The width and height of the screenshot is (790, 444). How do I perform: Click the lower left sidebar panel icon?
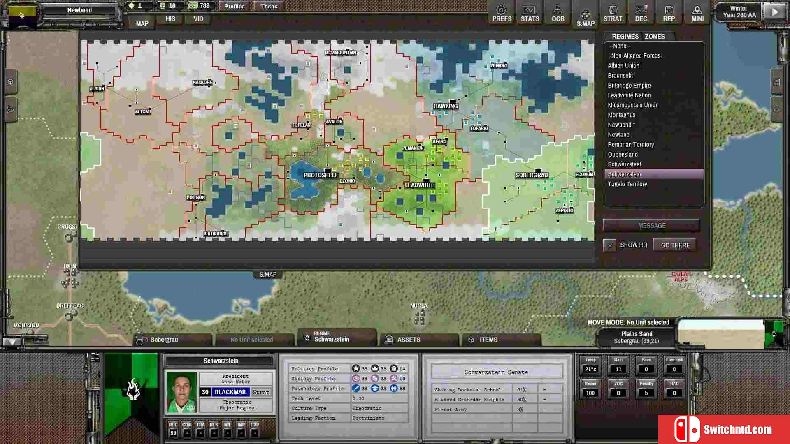pos(10,110)
